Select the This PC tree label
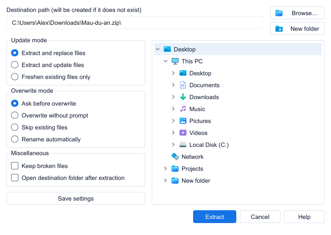The image size is (331, 235). 192,61
